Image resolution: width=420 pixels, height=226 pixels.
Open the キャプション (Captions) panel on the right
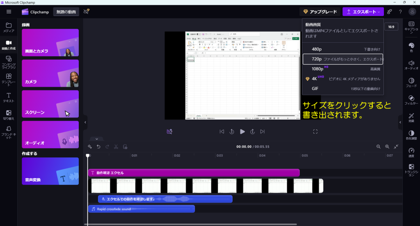click(x=411, y=26)
